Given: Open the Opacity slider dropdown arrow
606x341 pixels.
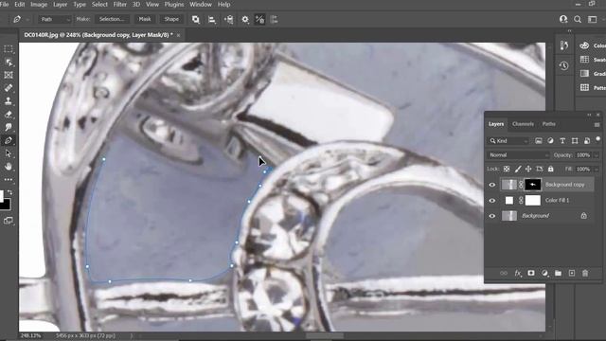Looking at the screenshot, I should [597, 155].
